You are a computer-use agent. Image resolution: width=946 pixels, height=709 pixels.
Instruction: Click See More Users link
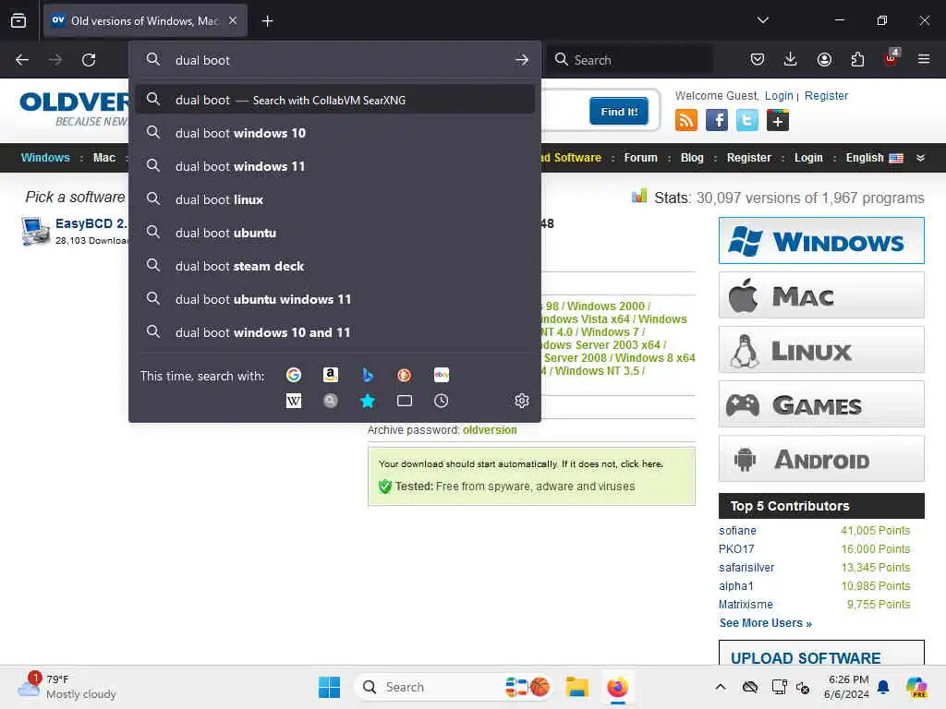(x=765, y=623)
